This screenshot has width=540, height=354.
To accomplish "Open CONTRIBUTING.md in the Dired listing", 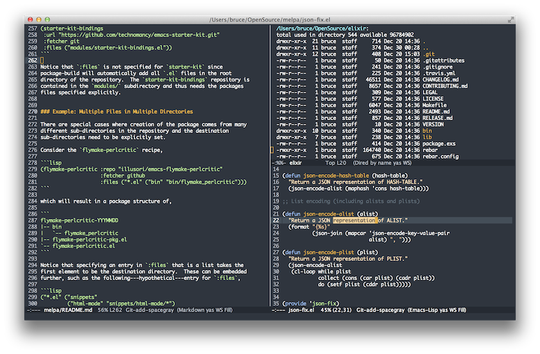I will coord(445,86).
